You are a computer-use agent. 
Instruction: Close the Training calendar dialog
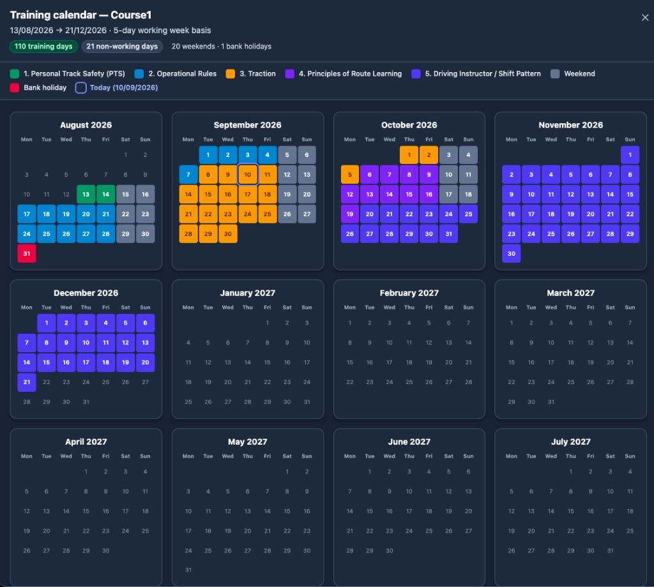(x=645, y=17)
